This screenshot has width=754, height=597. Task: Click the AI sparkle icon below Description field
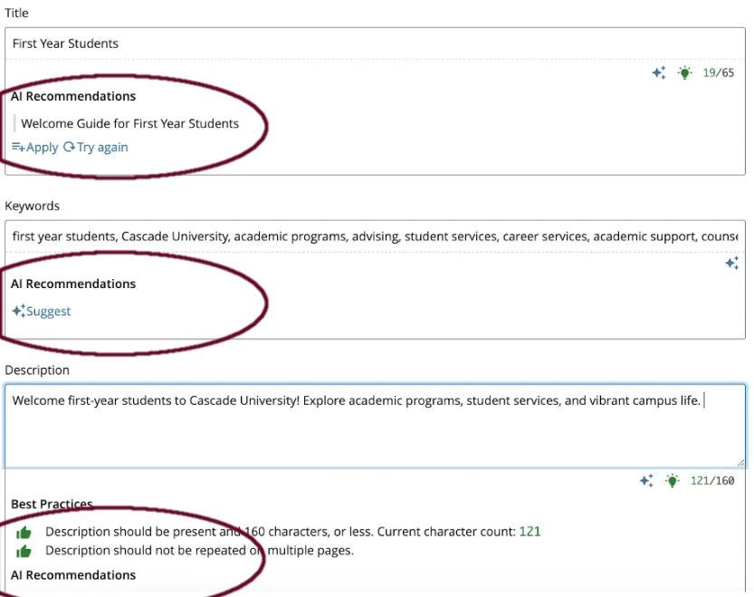[646, 480]
